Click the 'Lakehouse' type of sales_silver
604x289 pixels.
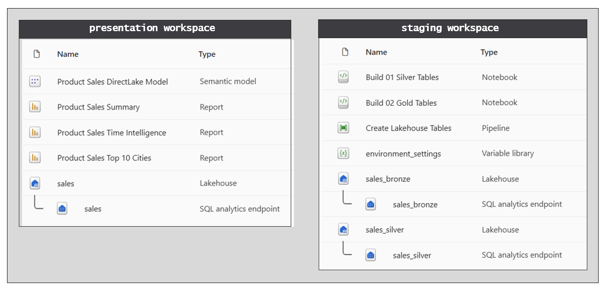[x=500, y=230]
